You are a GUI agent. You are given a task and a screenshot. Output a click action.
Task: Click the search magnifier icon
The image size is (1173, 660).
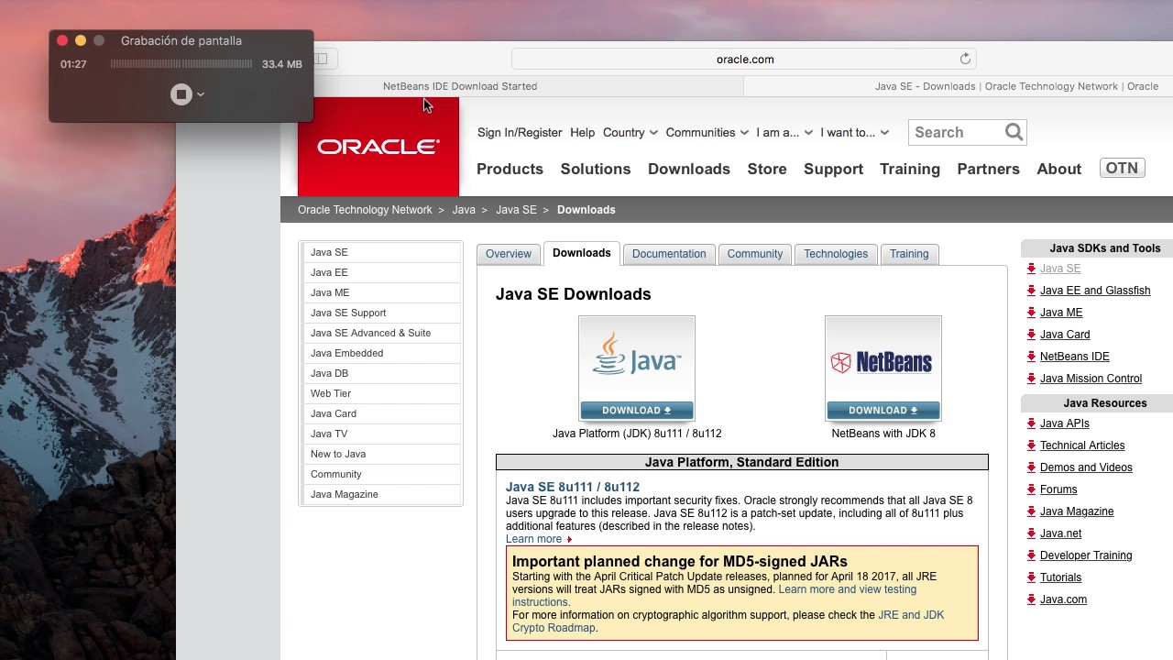[x=1014, y=132]
